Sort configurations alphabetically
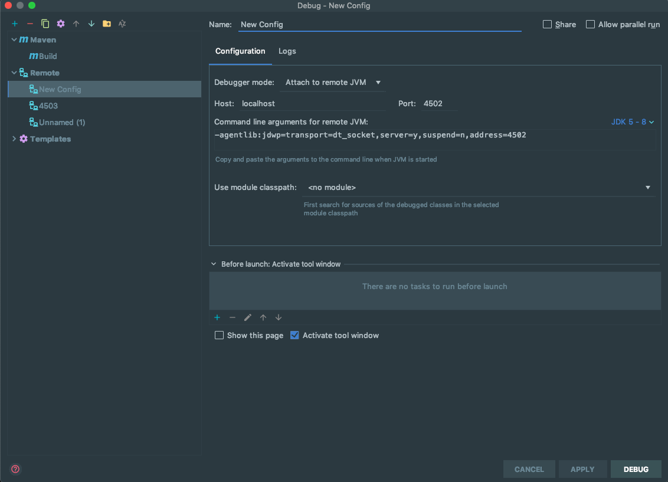Screen dimensions: 668x482 tap(122, 24)
